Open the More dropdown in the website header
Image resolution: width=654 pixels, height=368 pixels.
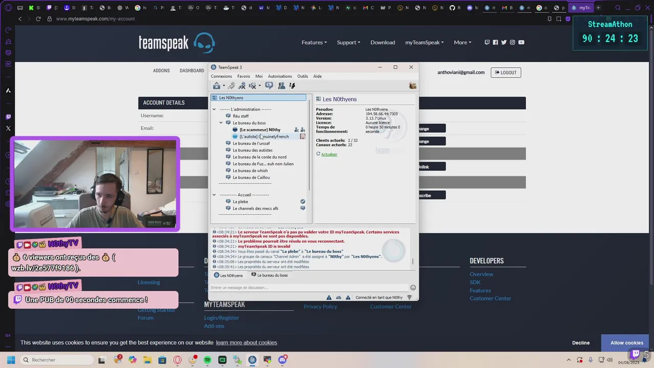click(x=462, y=42)
